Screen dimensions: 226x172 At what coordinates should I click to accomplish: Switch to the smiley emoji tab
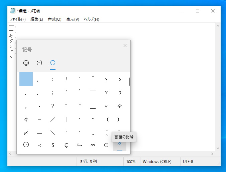coord(26,63)
